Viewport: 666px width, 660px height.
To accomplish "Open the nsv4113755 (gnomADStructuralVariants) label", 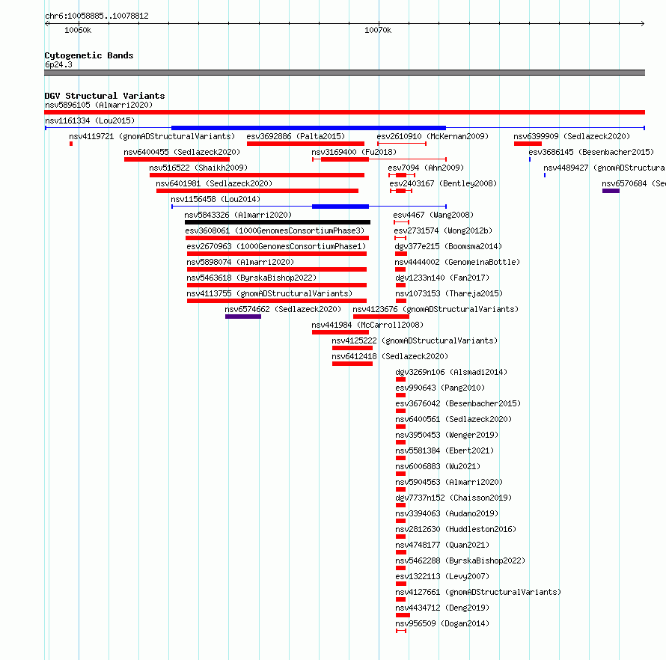I will (x=269, y=293).
